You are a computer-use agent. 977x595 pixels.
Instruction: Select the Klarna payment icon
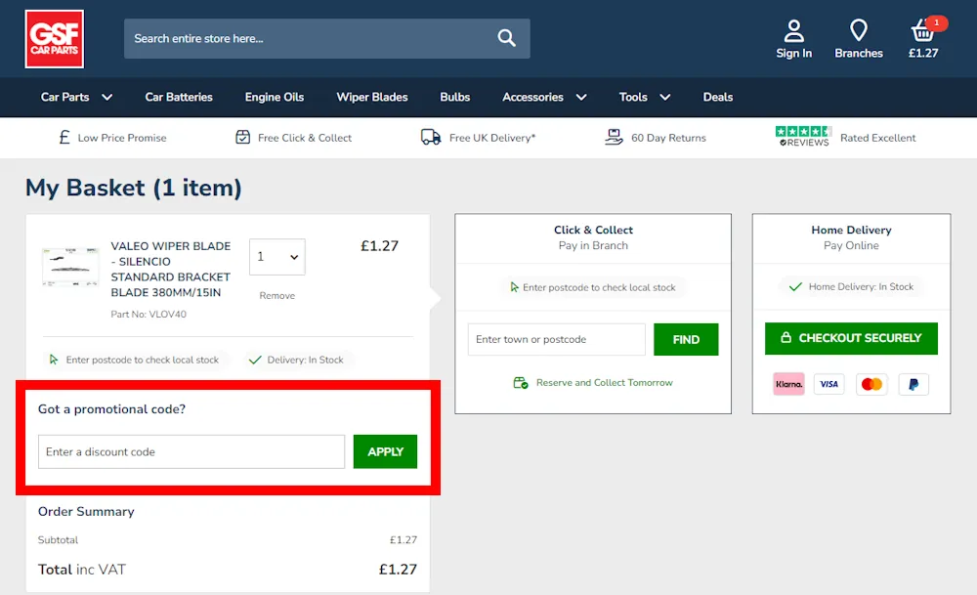point(788,384)
